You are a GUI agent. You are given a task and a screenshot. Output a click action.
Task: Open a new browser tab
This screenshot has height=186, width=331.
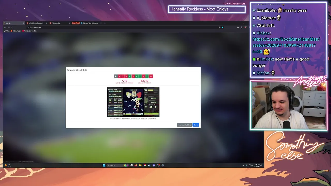pos(105,23)
